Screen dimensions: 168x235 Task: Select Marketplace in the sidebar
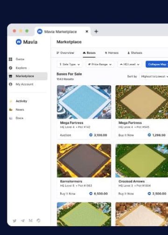point(28,76)
